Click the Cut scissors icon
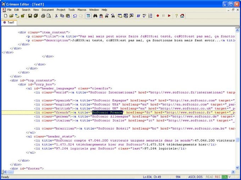The height and width of the screenshot is (180, 241). pos(56,16)
